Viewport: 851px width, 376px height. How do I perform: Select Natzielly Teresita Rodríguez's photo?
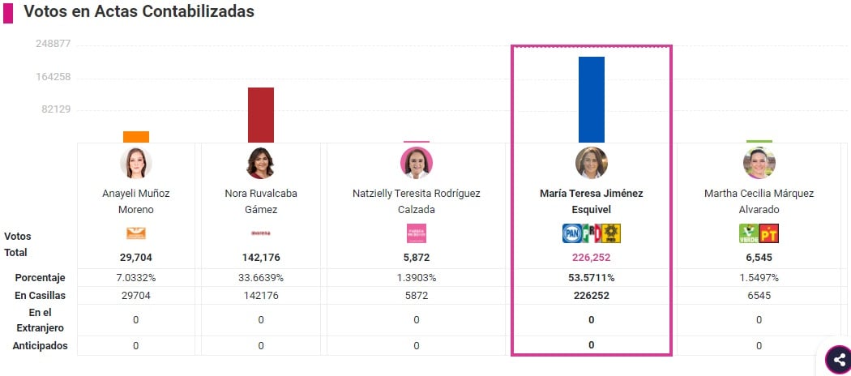416,163
